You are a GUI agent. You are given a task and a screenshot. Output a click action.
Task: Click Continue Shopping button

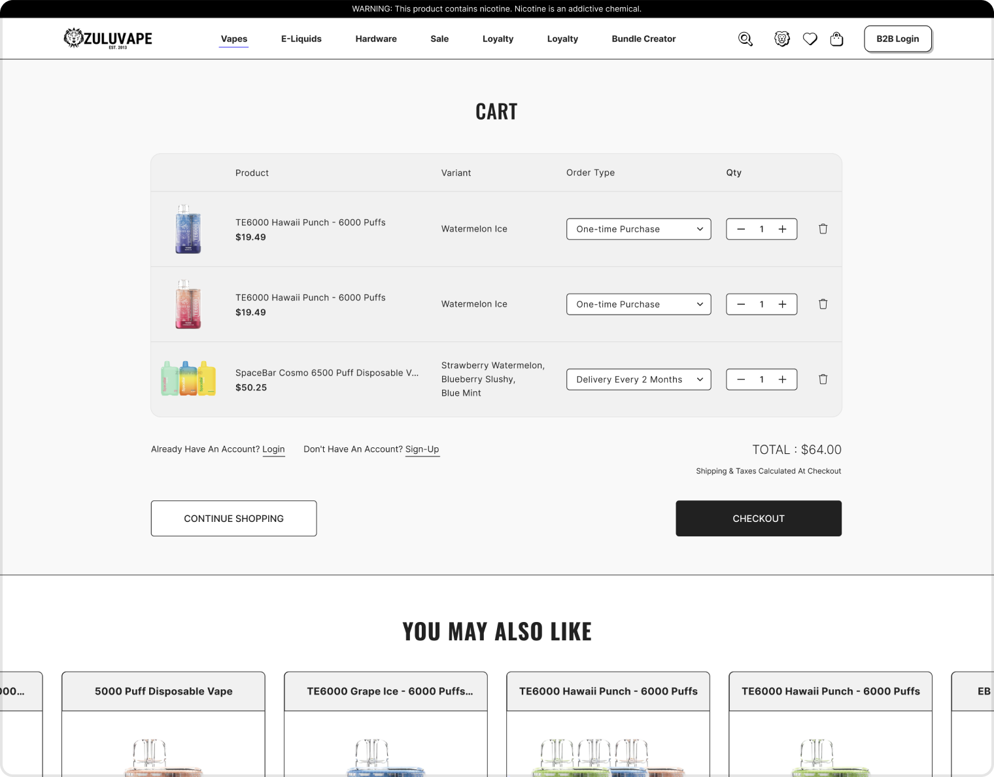[x=234, y=519]
